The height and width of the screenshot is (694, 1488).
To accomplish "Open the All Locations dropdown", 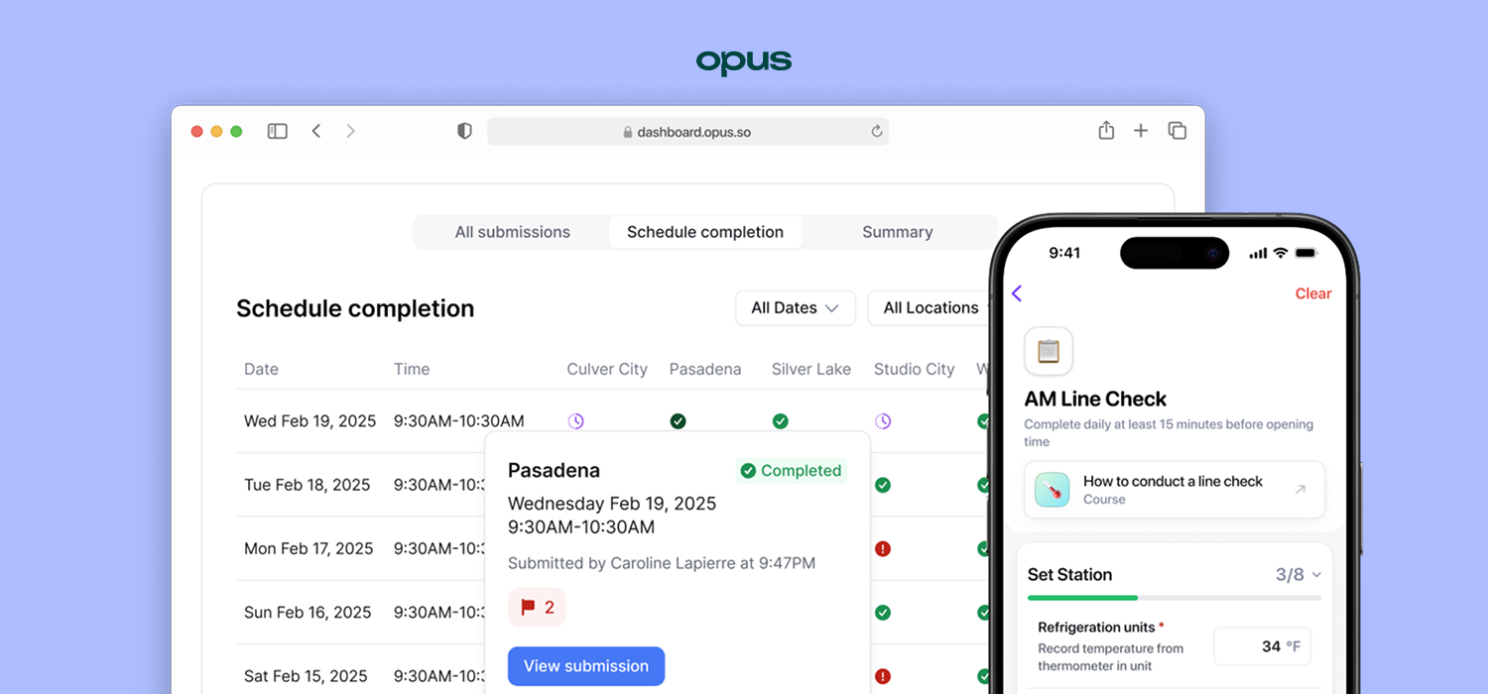I will click(x=931, y=307).
